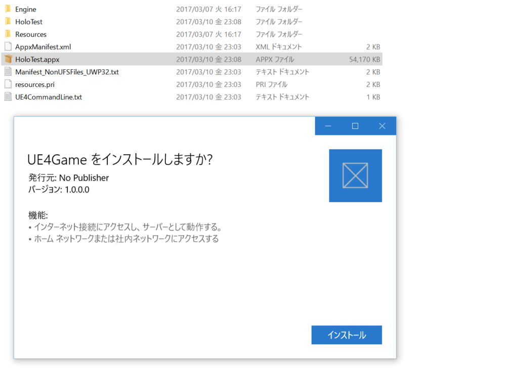This screenshot has height=371, width=518.
Task: Click the resources.pri file icon
Action: pos(8,84)
